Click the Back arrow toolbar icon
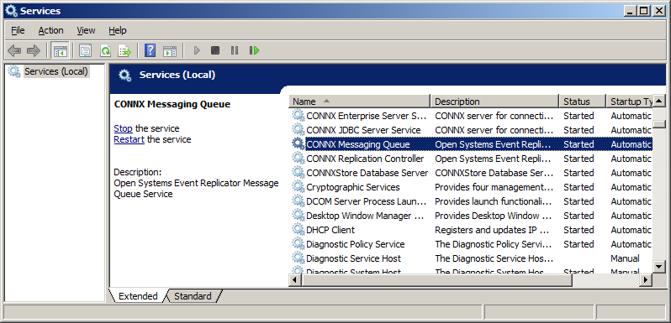 click(14, 51)
